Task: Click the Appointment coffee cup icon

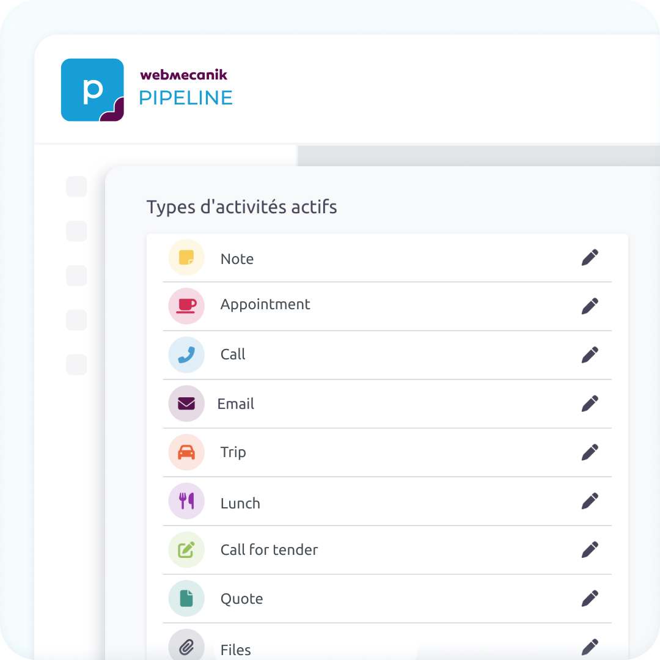Action: click(186, 306)
